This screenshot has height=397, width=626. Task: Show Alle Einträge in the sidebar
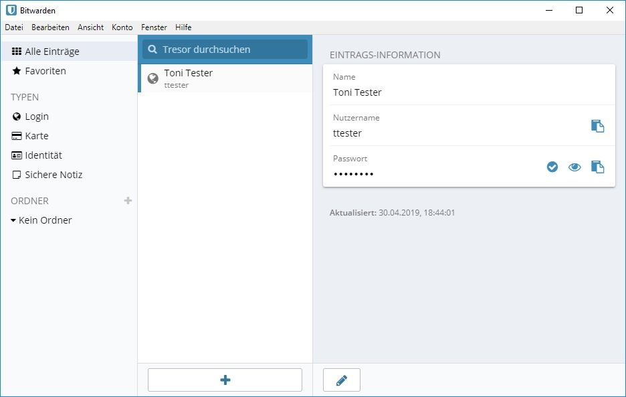(52, 52)
